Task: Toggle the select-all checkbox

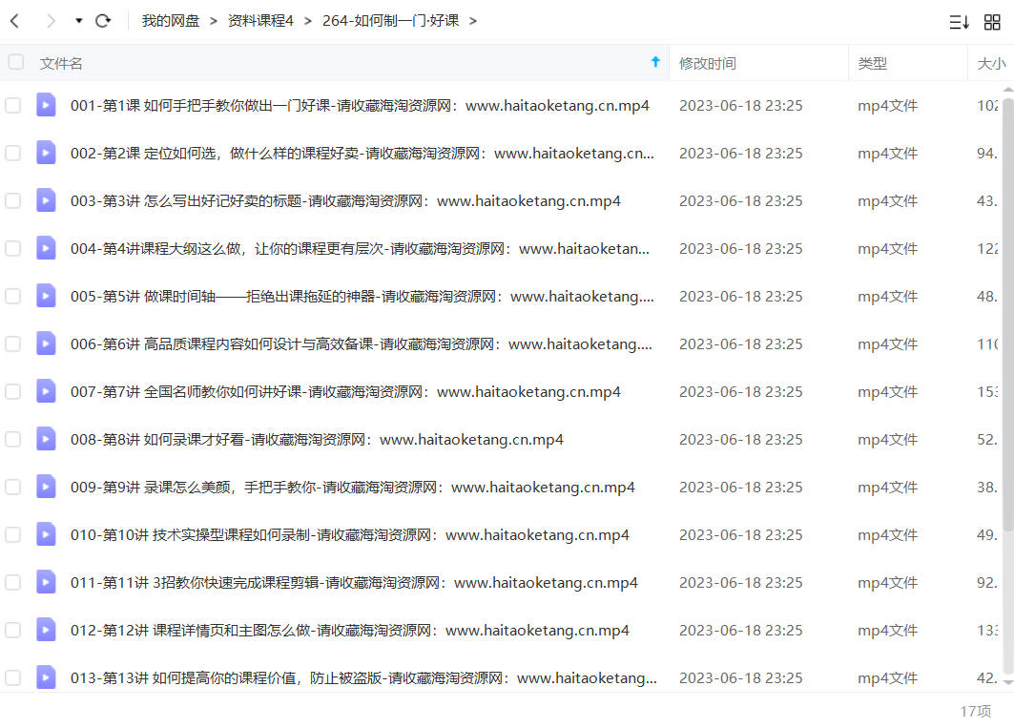Action: pos(16,62)
